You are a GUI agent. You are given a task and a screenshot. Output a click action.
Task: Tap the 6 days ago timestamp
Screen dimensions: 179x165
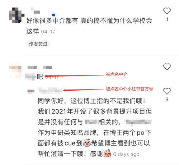[x=126, y=154]
